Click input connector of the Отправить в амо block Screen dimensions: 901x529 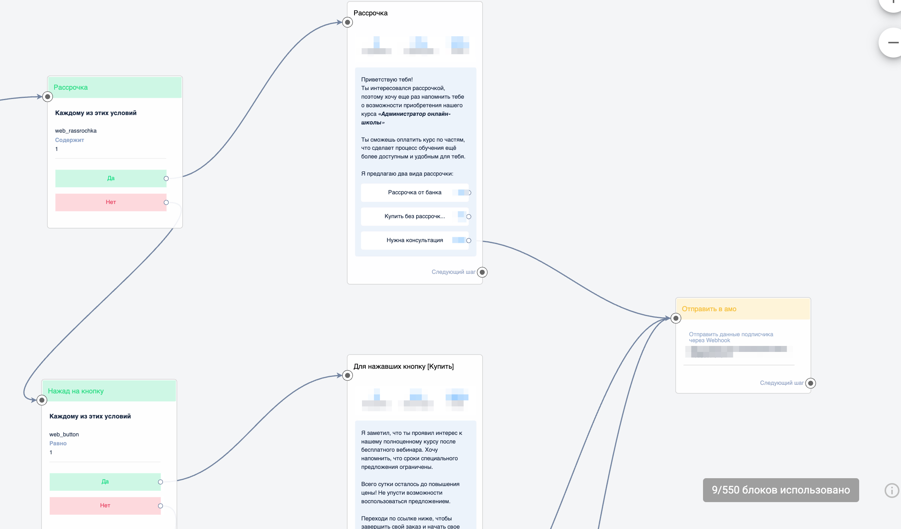676,318
